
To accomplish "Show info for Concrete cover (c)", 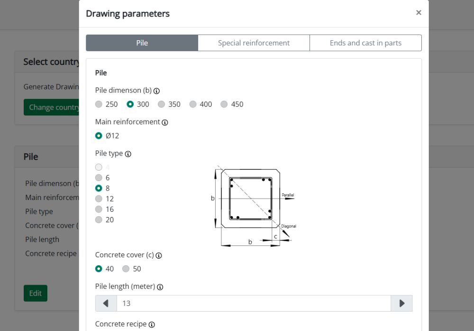I will point(159,256).
